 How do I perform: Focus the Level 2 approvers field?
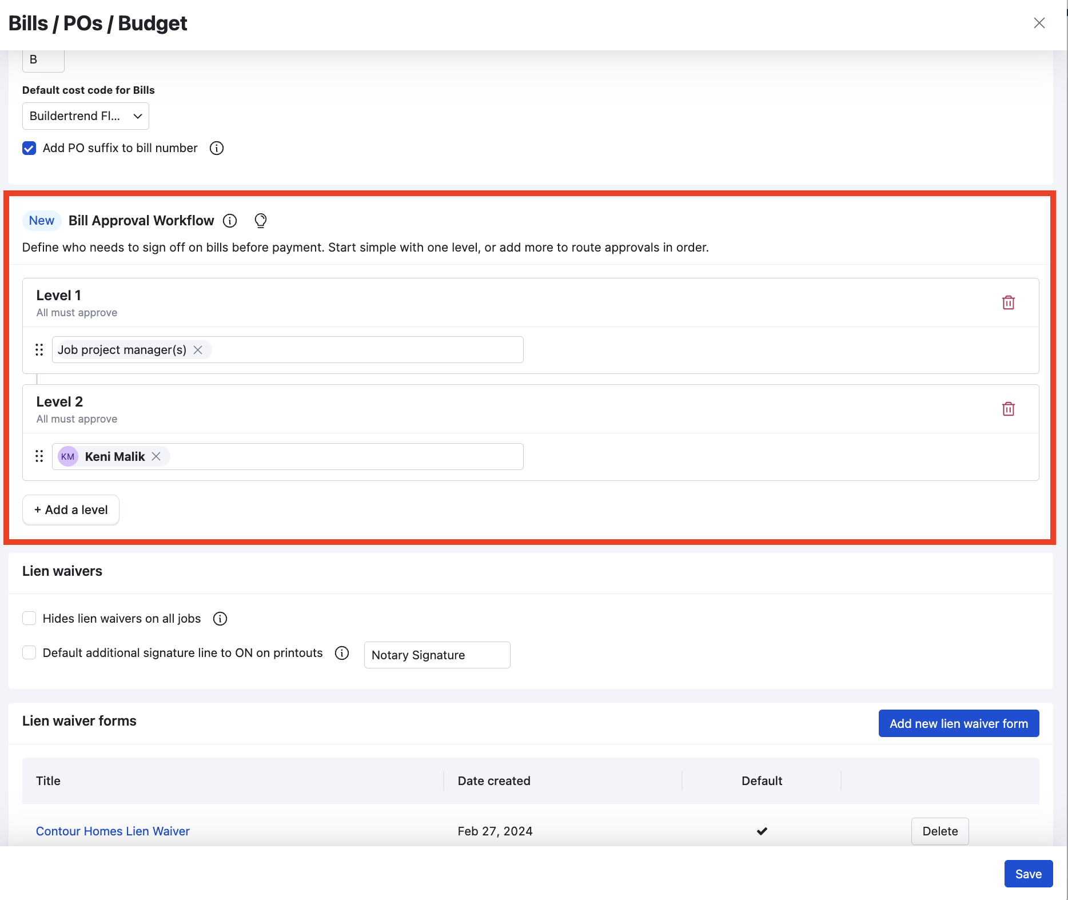pyautogui.click(x=288, y=456)
